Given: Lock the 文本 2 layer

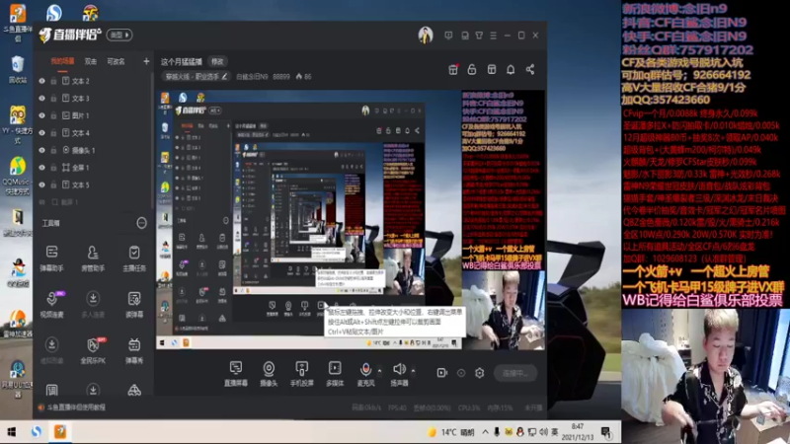Looking at the screenshot, I should [x=53, y=81].
